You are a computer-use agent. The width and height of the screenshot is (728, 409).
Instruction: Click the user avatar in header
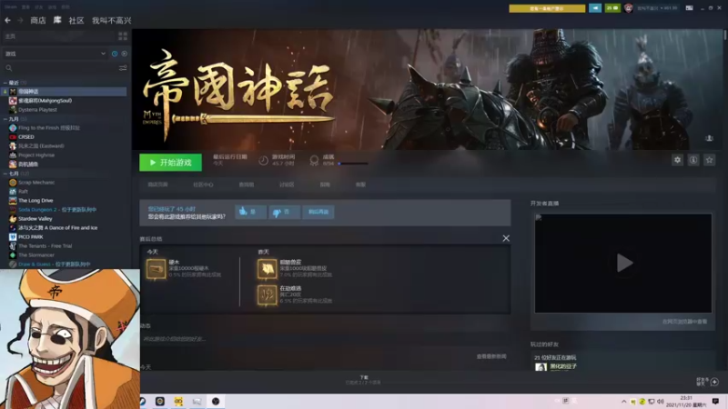pyautogui.click(x=628, y=8)
